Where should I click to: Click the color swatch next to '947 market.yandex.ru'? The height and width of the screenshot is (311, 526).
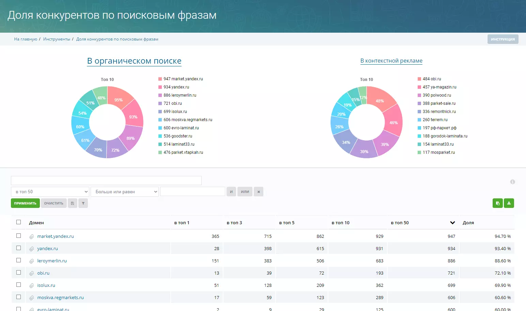(x=160, y=79)
